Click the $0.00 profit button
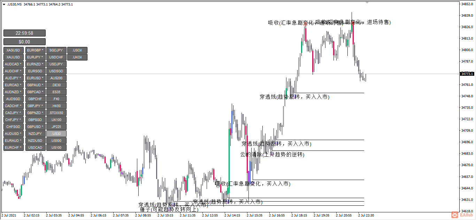This screenshot has width=476, height=220. (24, 42)
